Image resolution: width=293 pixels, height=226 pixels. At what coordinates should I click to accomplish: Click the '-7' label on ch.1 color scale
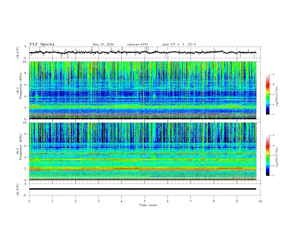coord(273,115)
